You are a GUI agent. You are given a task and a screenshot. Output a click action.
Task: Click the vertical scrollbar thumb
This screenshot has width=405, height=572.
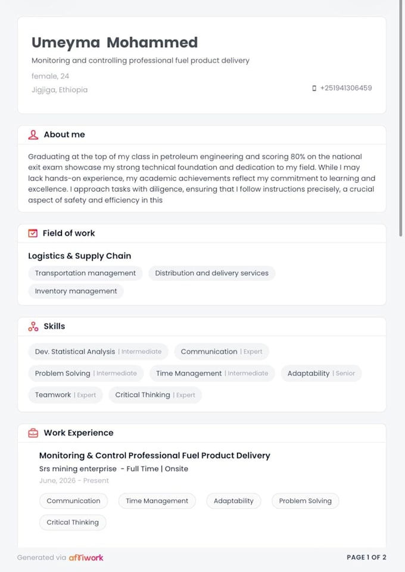pos(401,118)
